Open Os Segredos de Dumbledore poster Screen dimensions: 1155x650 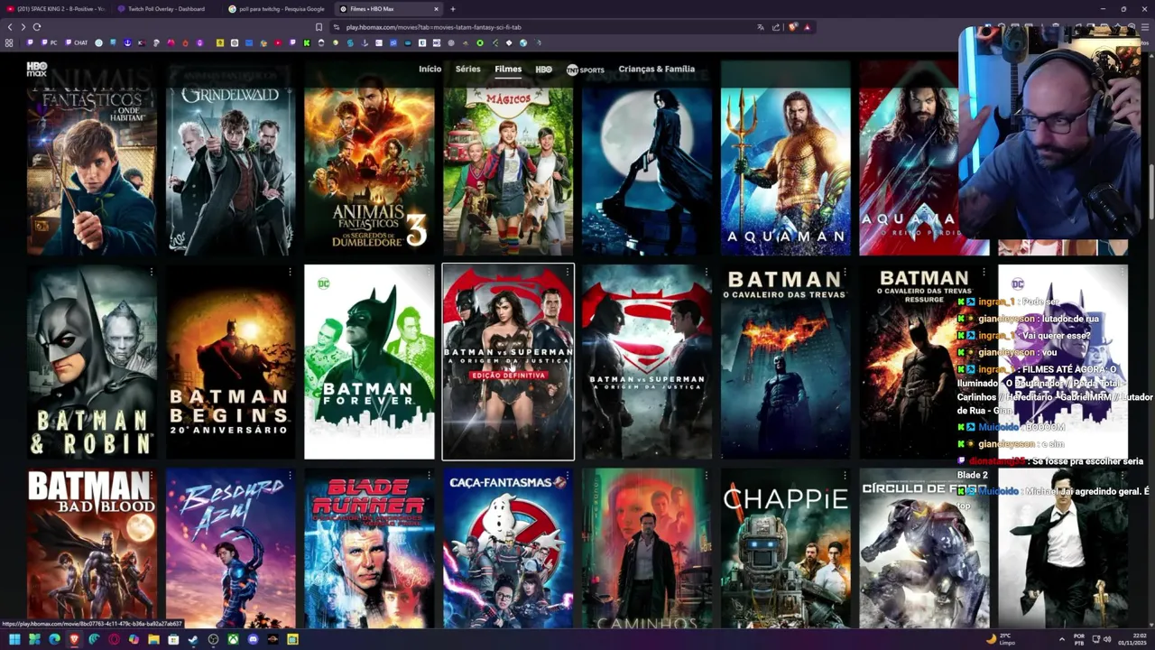[369, 159]
